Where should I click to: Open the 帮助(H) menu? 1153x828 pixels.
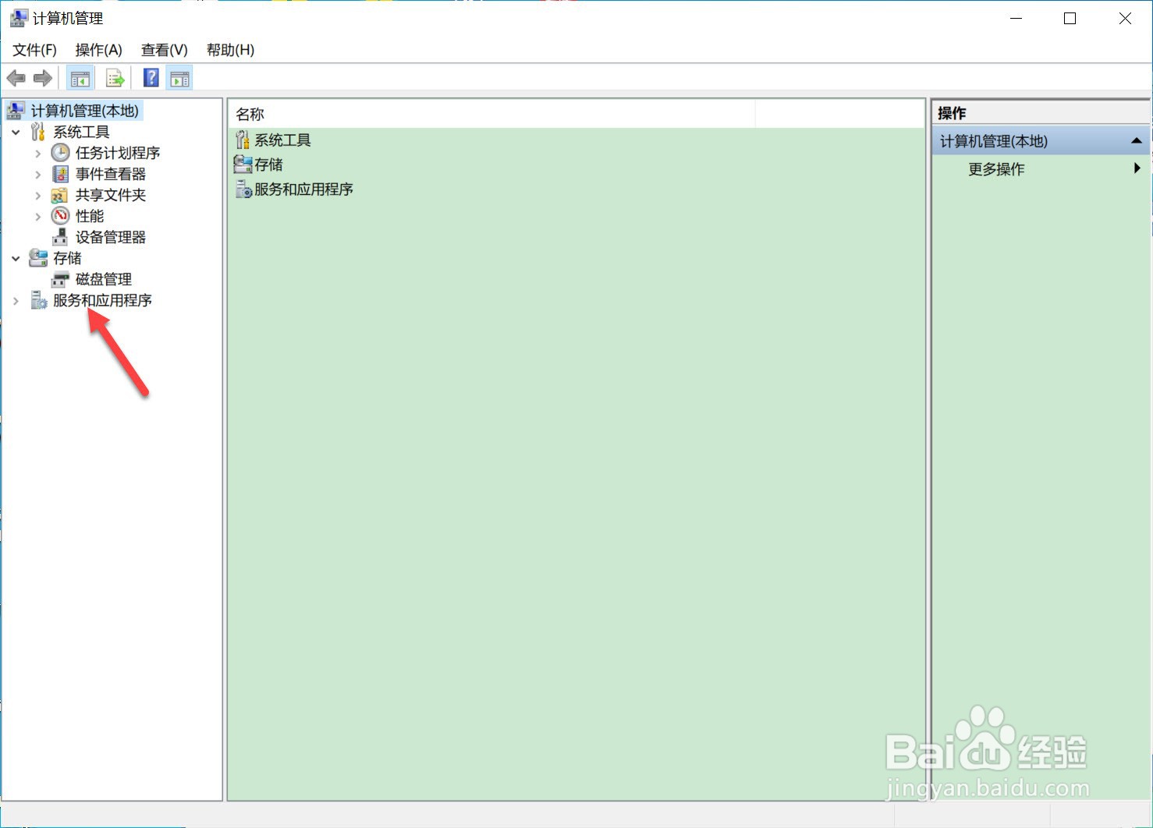click(230, 50)
